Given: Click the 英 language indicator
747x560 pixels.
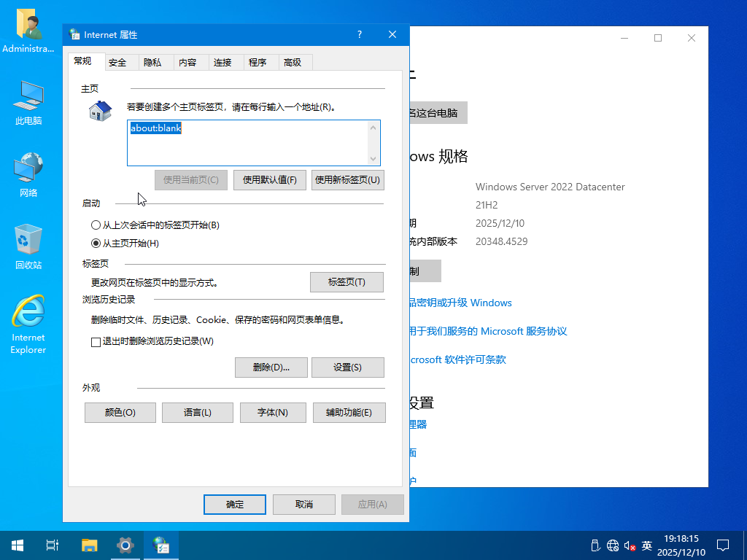Looking at the screenshot, I should (x=646, y=545).
